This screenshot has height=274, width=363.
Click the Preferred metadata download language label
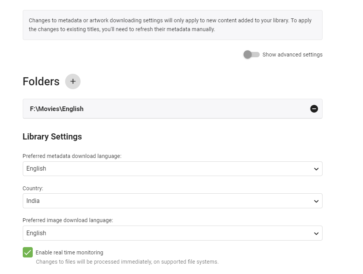coord(72,156)
